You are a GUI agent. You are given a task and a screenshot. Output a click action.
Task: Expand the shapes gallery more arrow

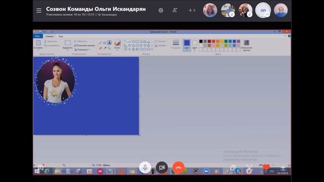pos(152,49)
